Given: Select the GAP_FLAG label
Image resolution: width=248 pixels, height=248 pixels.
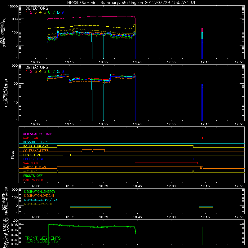Looking at the screenshot, I should [30, 138].
